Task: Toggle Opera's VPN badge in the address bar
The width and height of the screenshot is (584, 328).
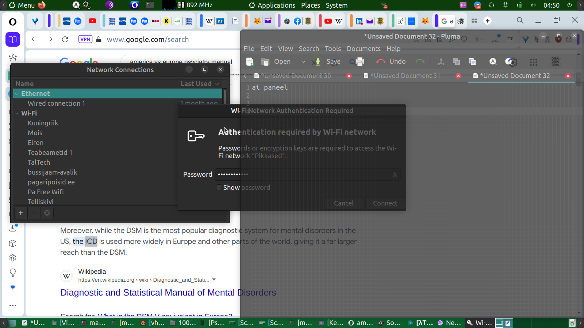Action: click(x=85, y=39)
